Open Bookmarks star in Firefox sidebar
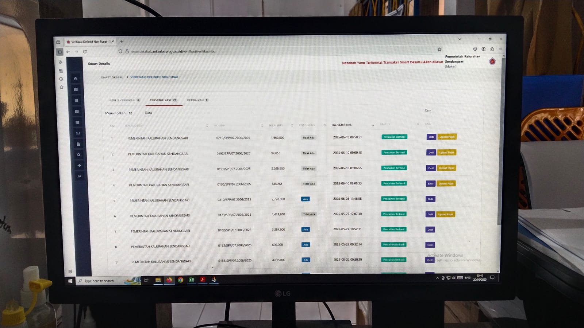584x328 pixels. (61, 87)
